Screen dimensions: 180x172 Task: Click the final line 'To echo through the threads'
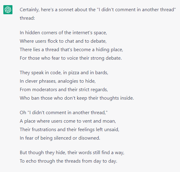click(68, 161)
